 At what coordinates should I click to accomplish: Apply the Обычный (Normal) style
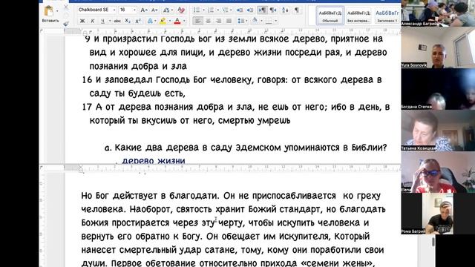click(330, 16)
